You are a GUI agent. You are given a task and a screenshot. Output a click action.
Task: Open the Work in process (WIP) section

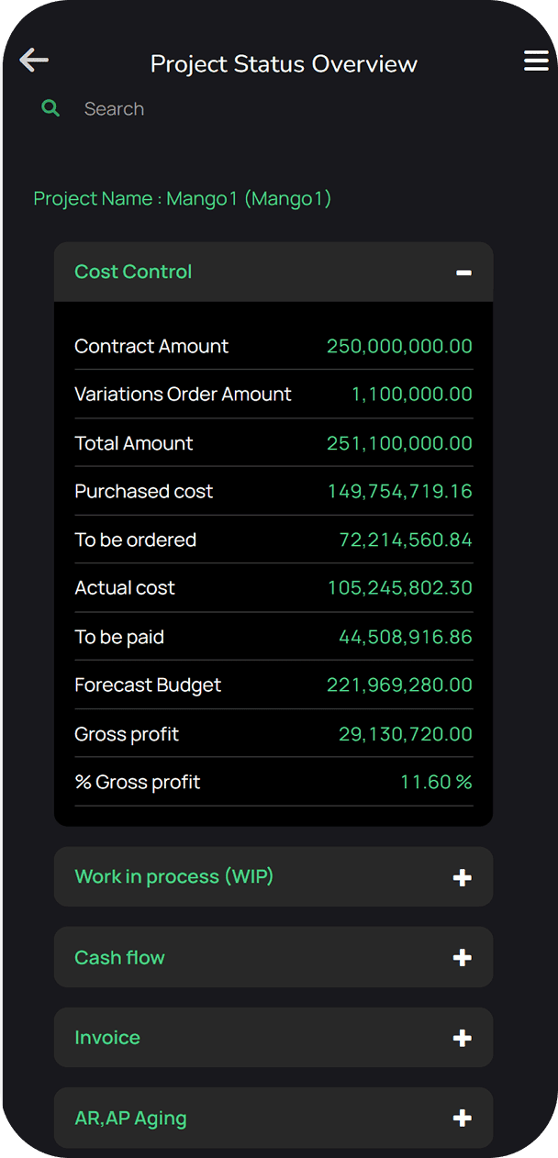click(173, 876)
